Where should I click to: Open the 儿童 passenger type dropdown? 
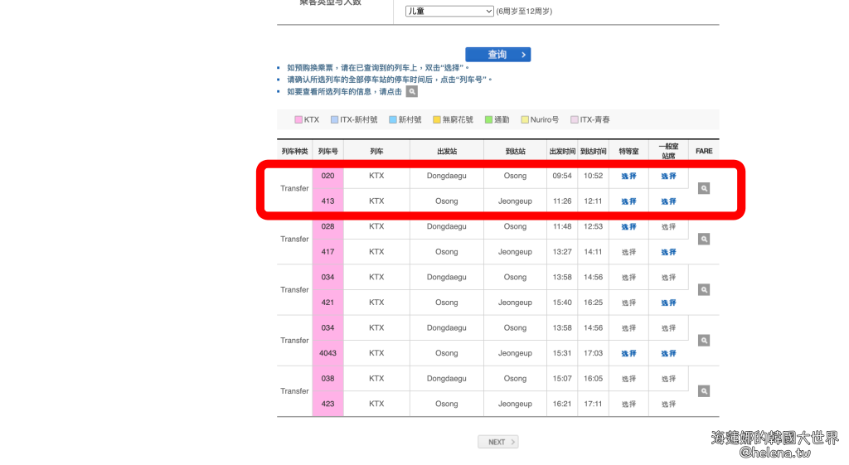pos(449,11)
